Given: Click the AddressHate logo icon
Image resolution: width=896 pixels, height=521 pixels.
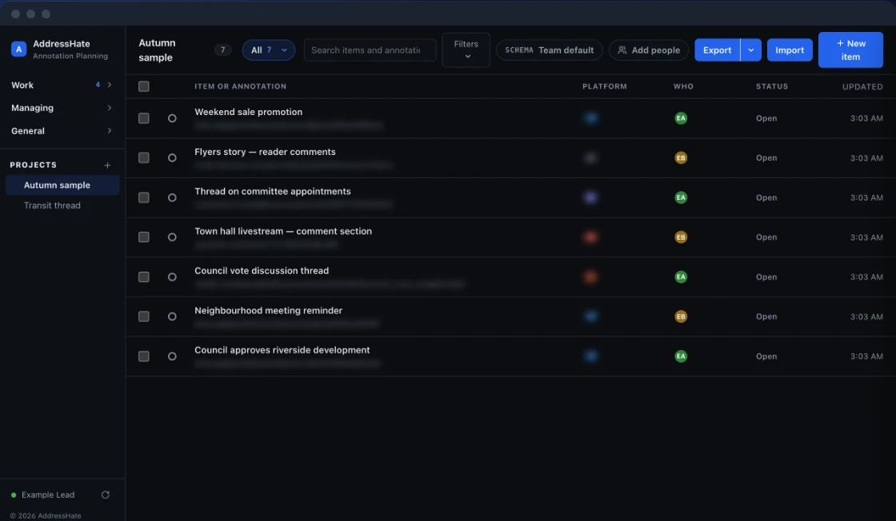Looking at the screenshot, I should pyautogui.click(x=18, y=49).
